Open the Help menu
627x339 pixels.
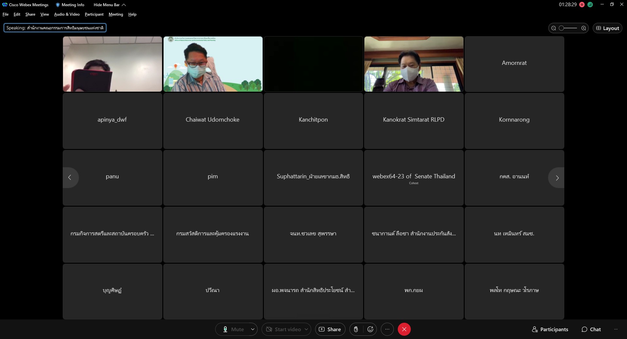[x=132, y=14]
